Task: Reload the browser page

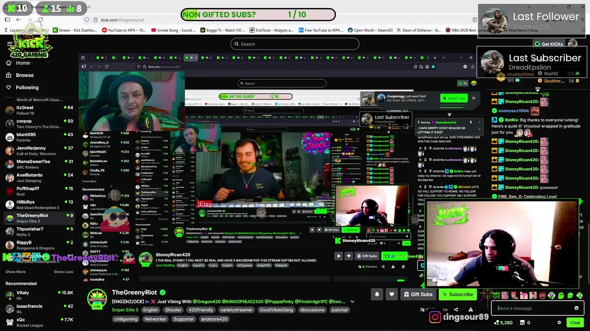Action: click(41, 20)
